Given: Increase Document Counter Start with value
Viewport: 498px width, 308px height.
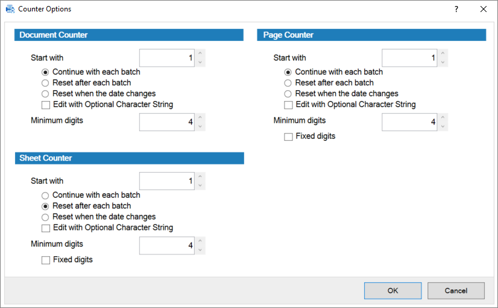Looking at the screenshot, I should (200, 54).
